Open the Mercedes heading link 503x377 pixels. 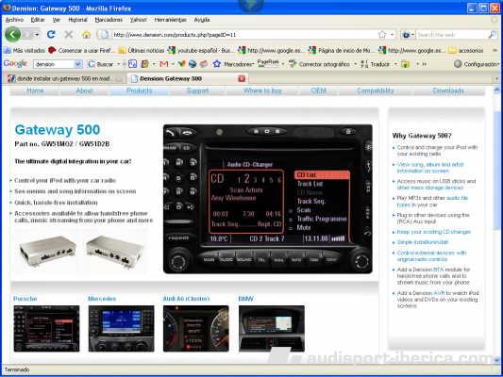click(x=102, y=299)
